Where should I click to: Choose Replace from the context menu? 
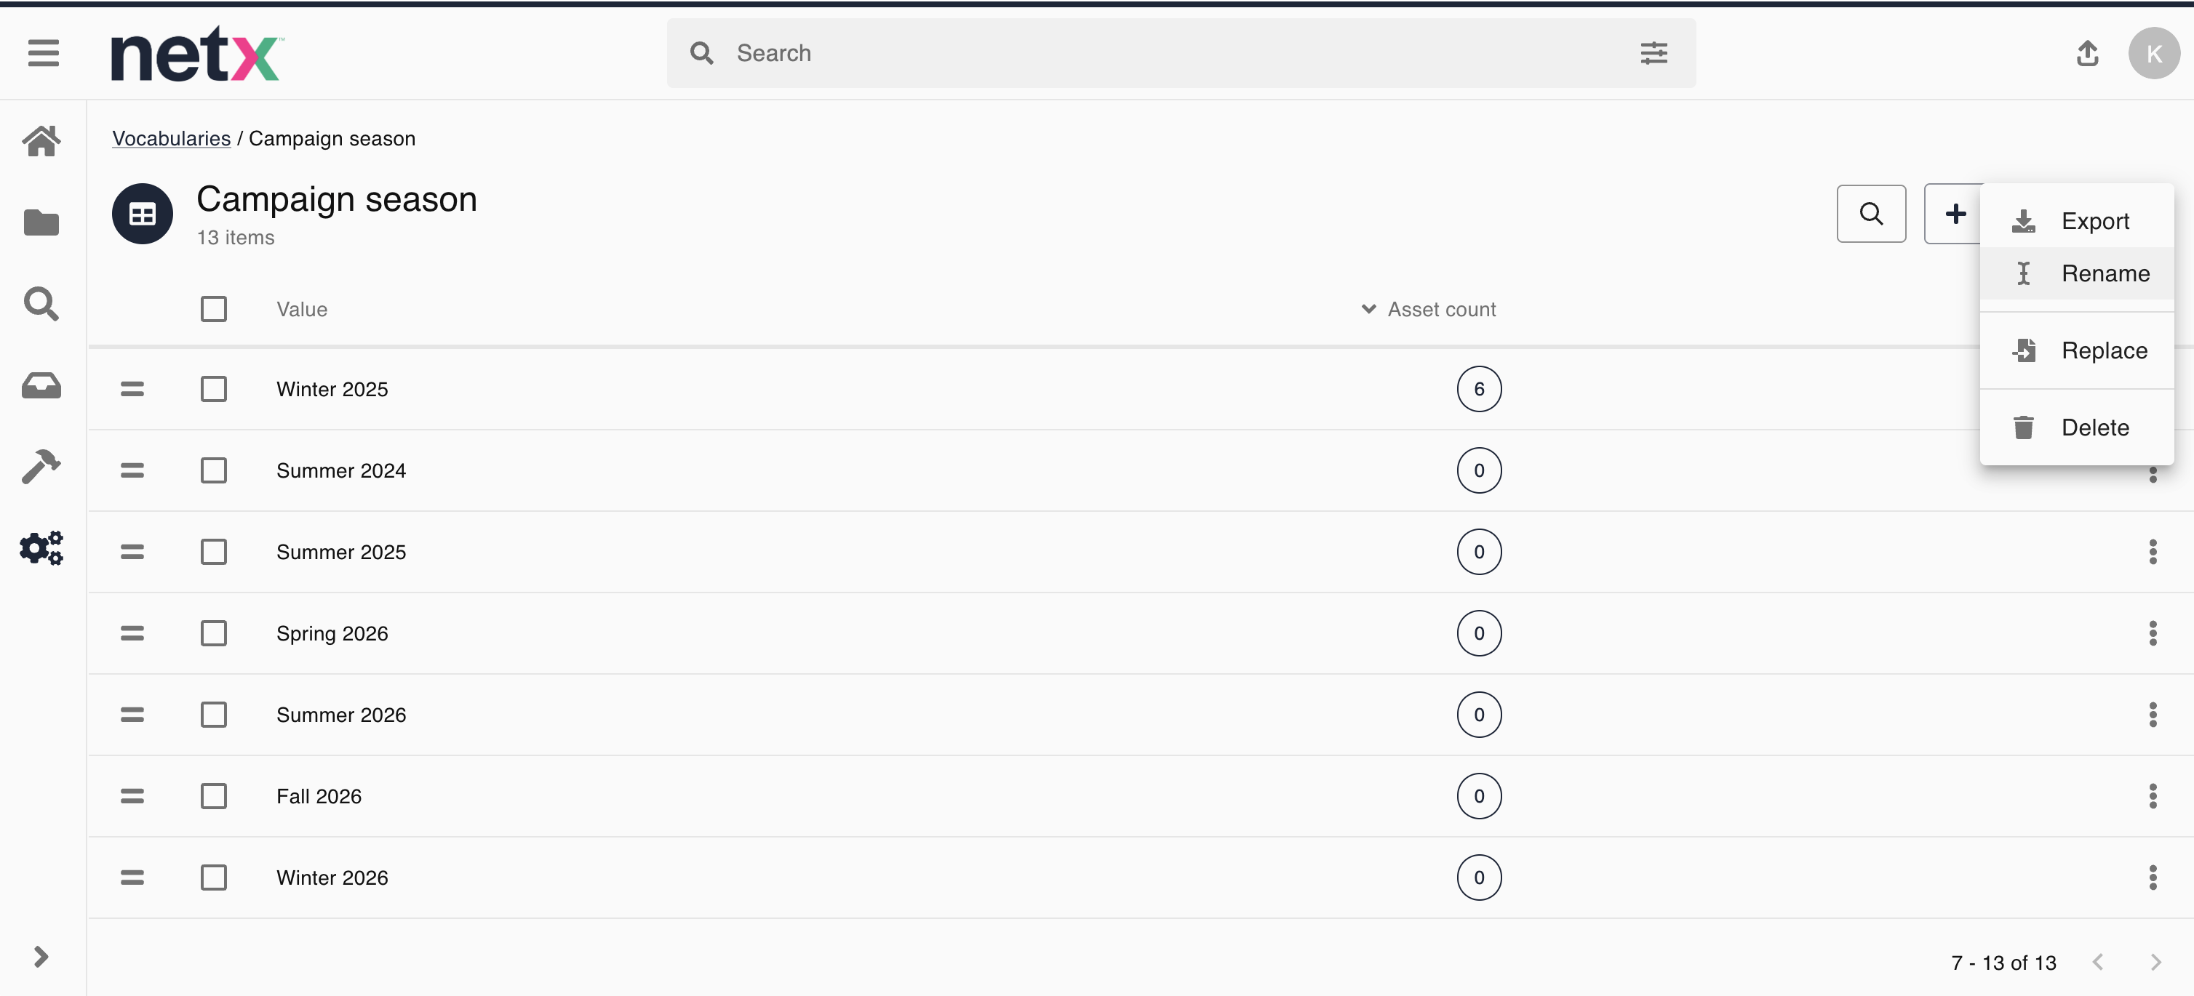pyautogui.click(x=2104, y=350)
